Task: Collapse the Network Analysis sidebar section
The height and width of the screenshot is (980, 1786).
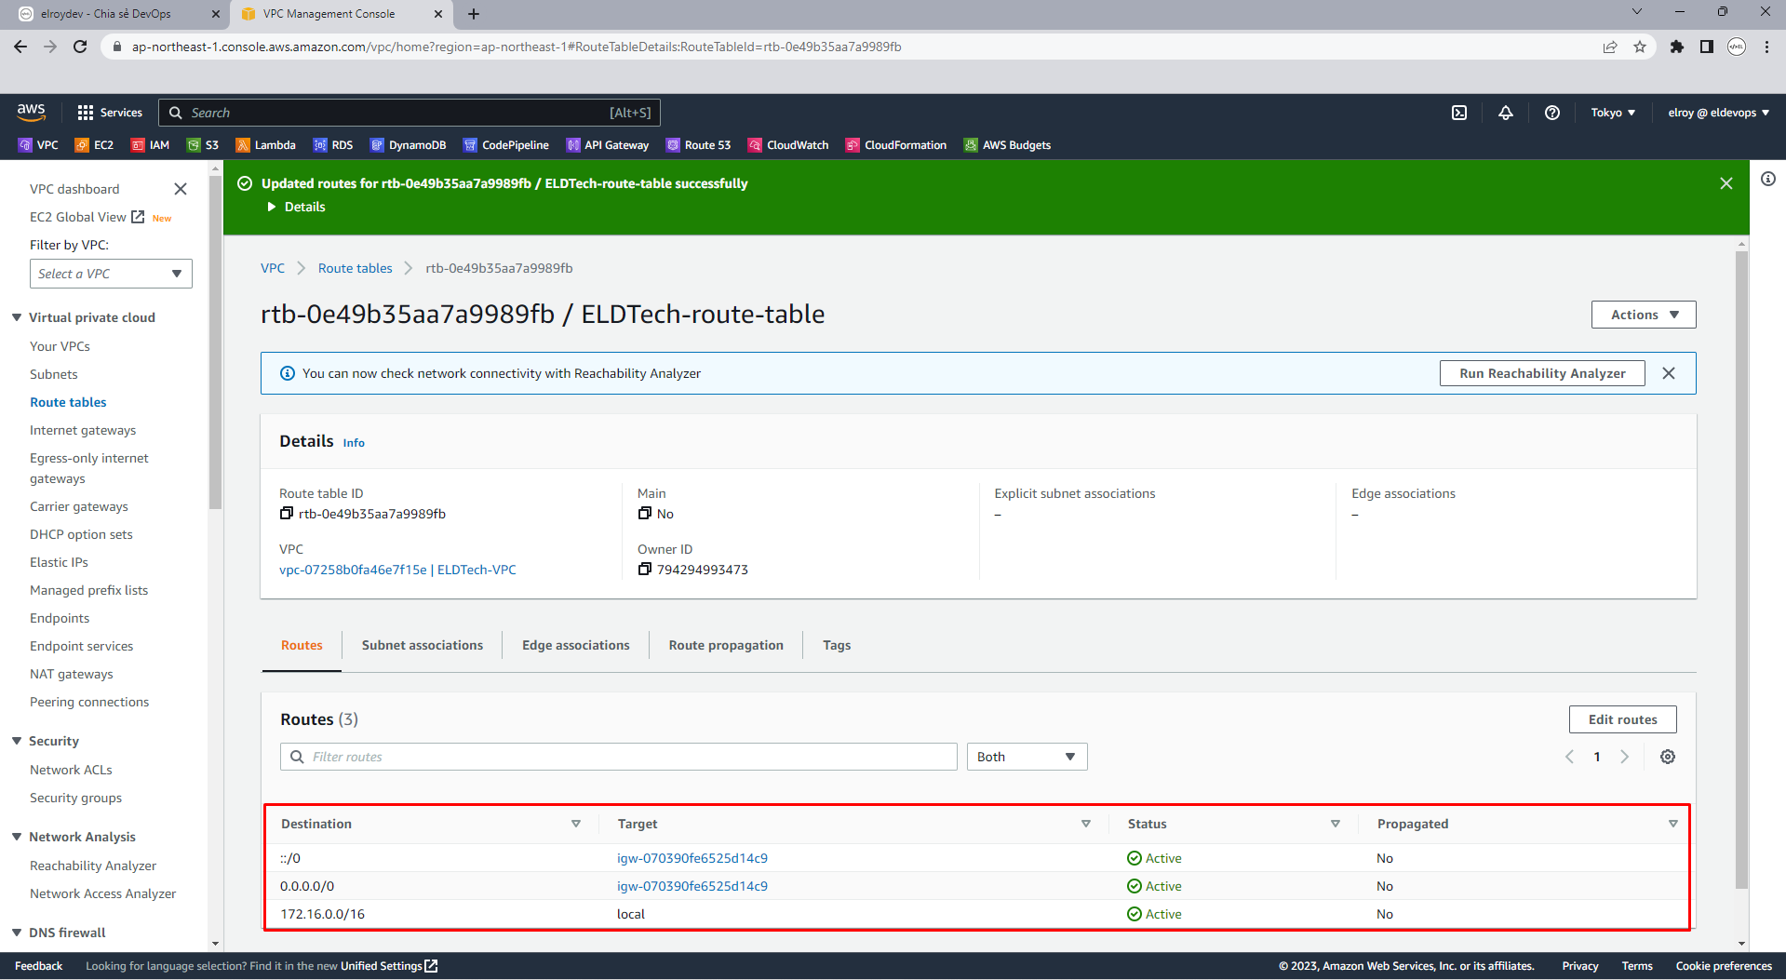Action: tap(17, 837)
